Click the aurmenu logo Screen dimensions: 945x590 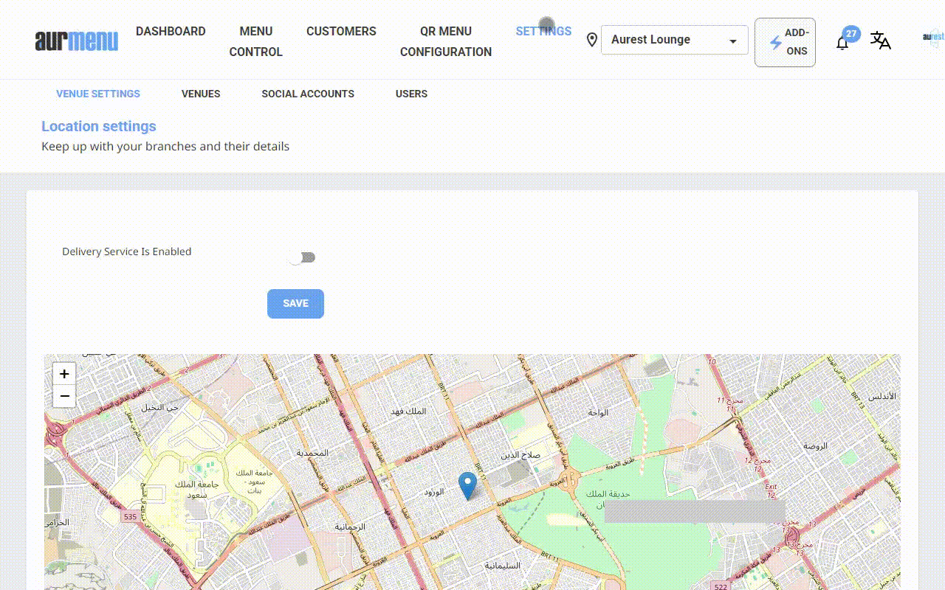tap(77, 41)
